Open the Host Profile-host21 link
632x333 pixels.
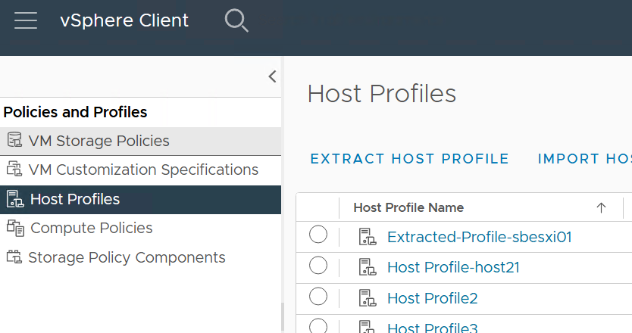pos(453,267)
